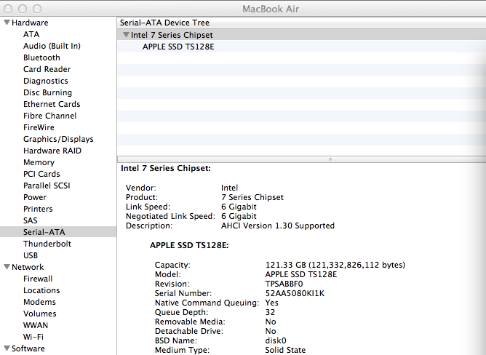
Task: Open Parallel SCSI entry
Action: point(47,186)
